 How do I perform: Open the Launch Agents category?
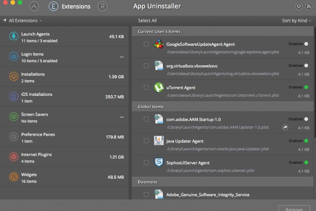(64, 37)
